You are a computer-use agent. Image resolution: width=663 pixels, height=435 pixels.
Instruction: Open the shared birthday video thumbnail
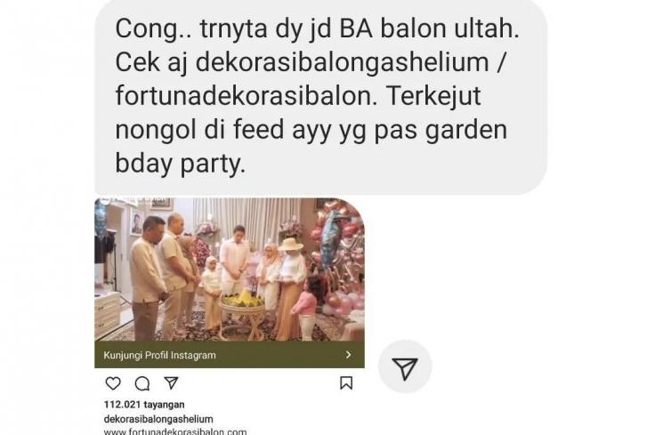click(230, 270)
